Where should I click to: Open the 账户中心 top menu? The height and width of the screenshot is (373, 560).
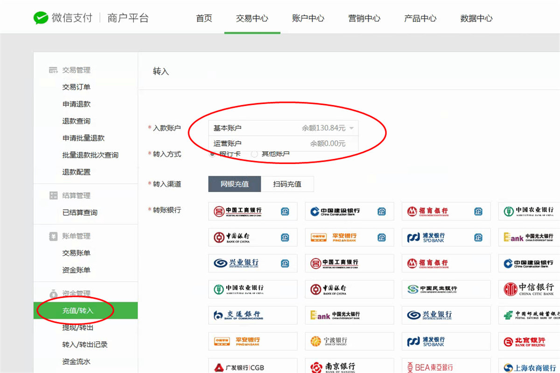coord(308,19)
